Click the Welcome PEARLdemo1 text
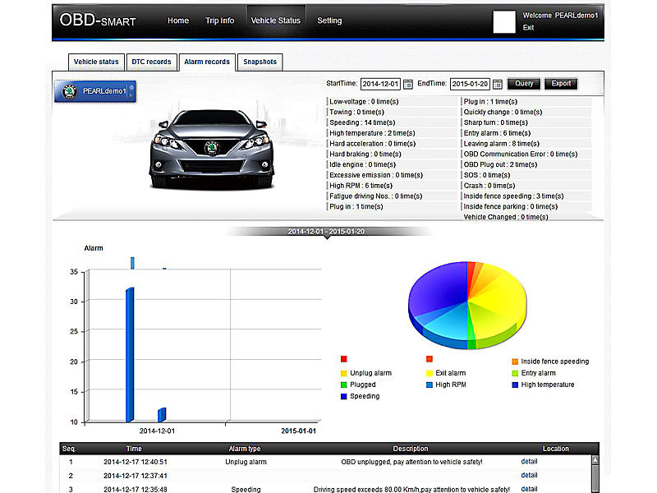The height and width of the screenshot is (493, 657). (560, 16)
